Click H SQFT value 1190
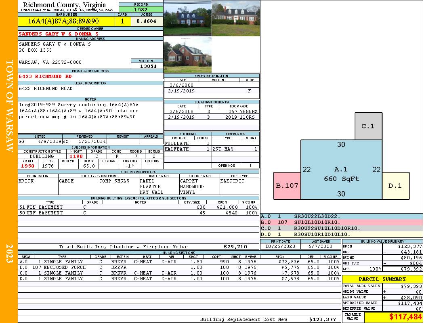The image size is (424, 323). click(x=76, y=156)
